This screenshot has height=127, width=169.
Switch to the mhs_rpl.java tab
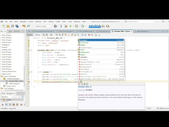103,31
